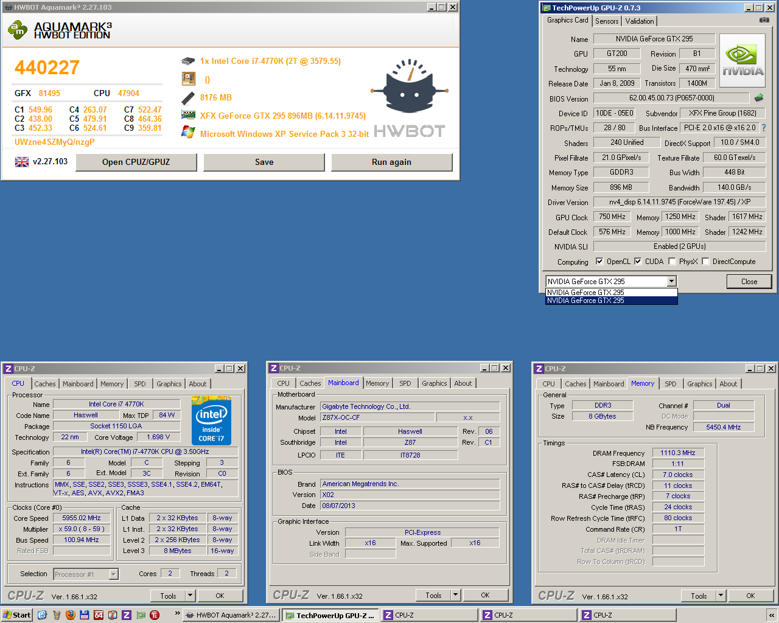Click the Firefox quick launch icon
Screen dimensions: 779x623
click(x=71, y=615)
